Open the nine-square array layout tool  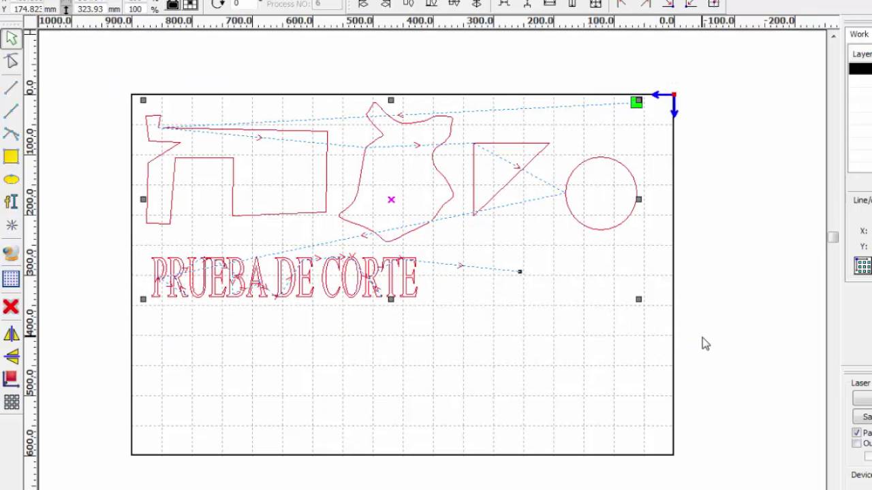click(x=11, y=402)
